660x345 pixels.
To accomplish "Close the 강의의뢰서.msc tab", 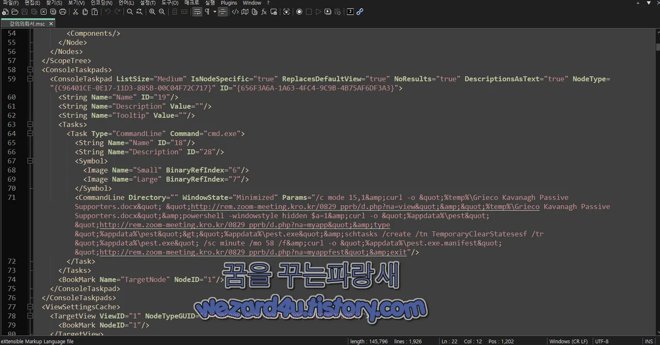I will [51, 24].
